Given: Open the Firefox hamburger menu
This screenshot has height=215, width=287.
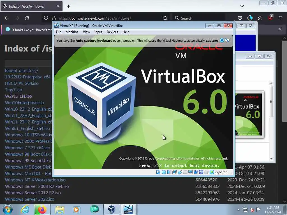Looking at the screenshot, I should 280,18.
